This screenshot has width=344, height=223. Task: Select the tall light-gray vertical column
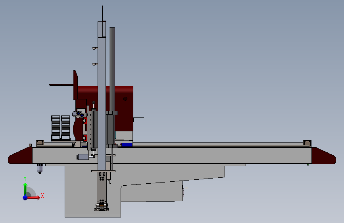(102, 96)
